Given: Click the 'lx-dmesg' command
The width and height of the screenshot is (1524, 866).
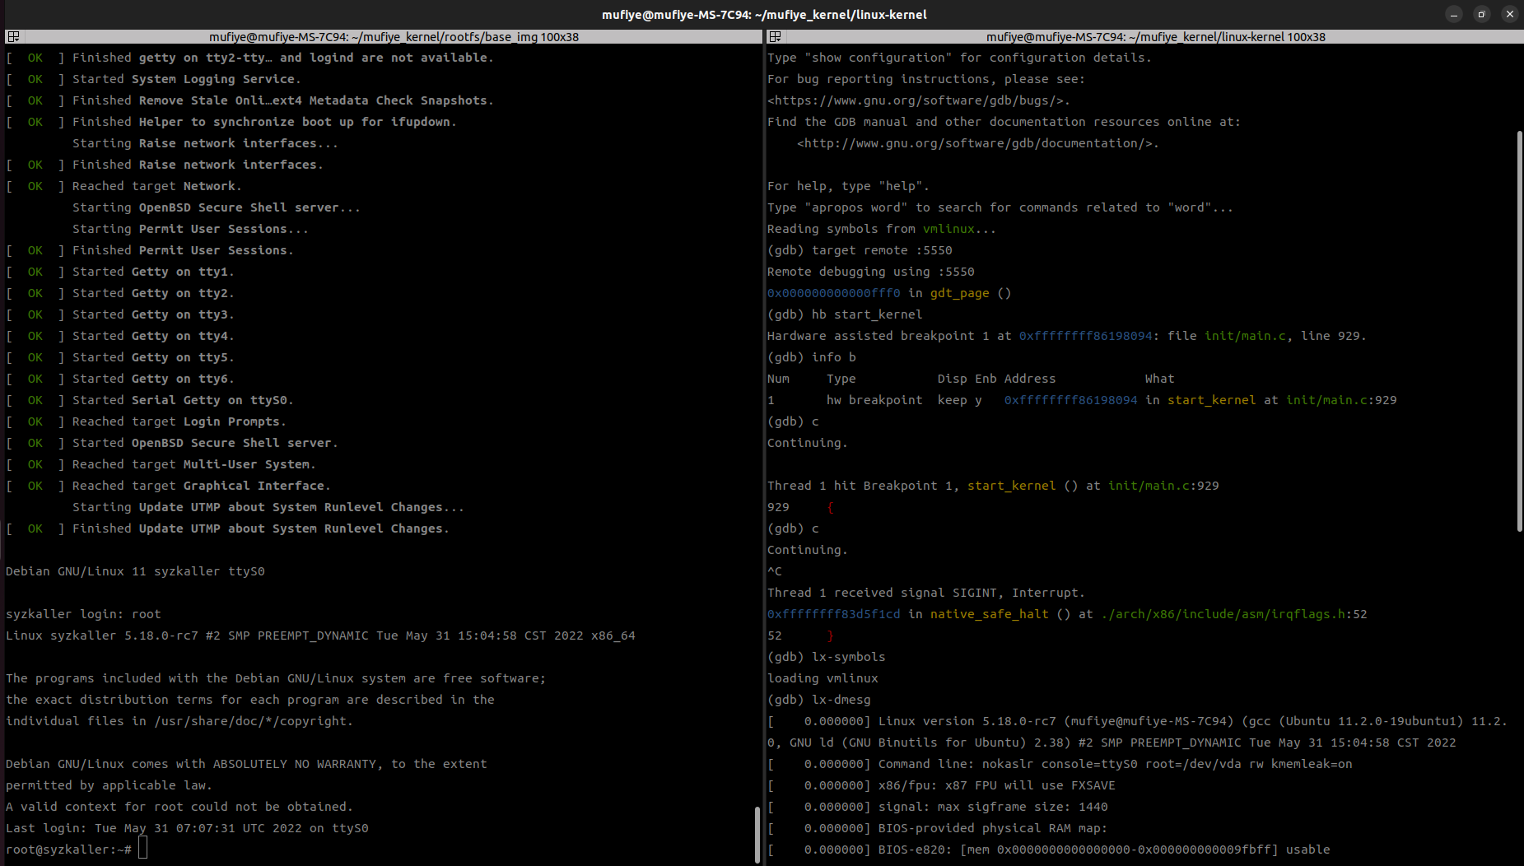Looking at the screenshot, I should (841, 700).
